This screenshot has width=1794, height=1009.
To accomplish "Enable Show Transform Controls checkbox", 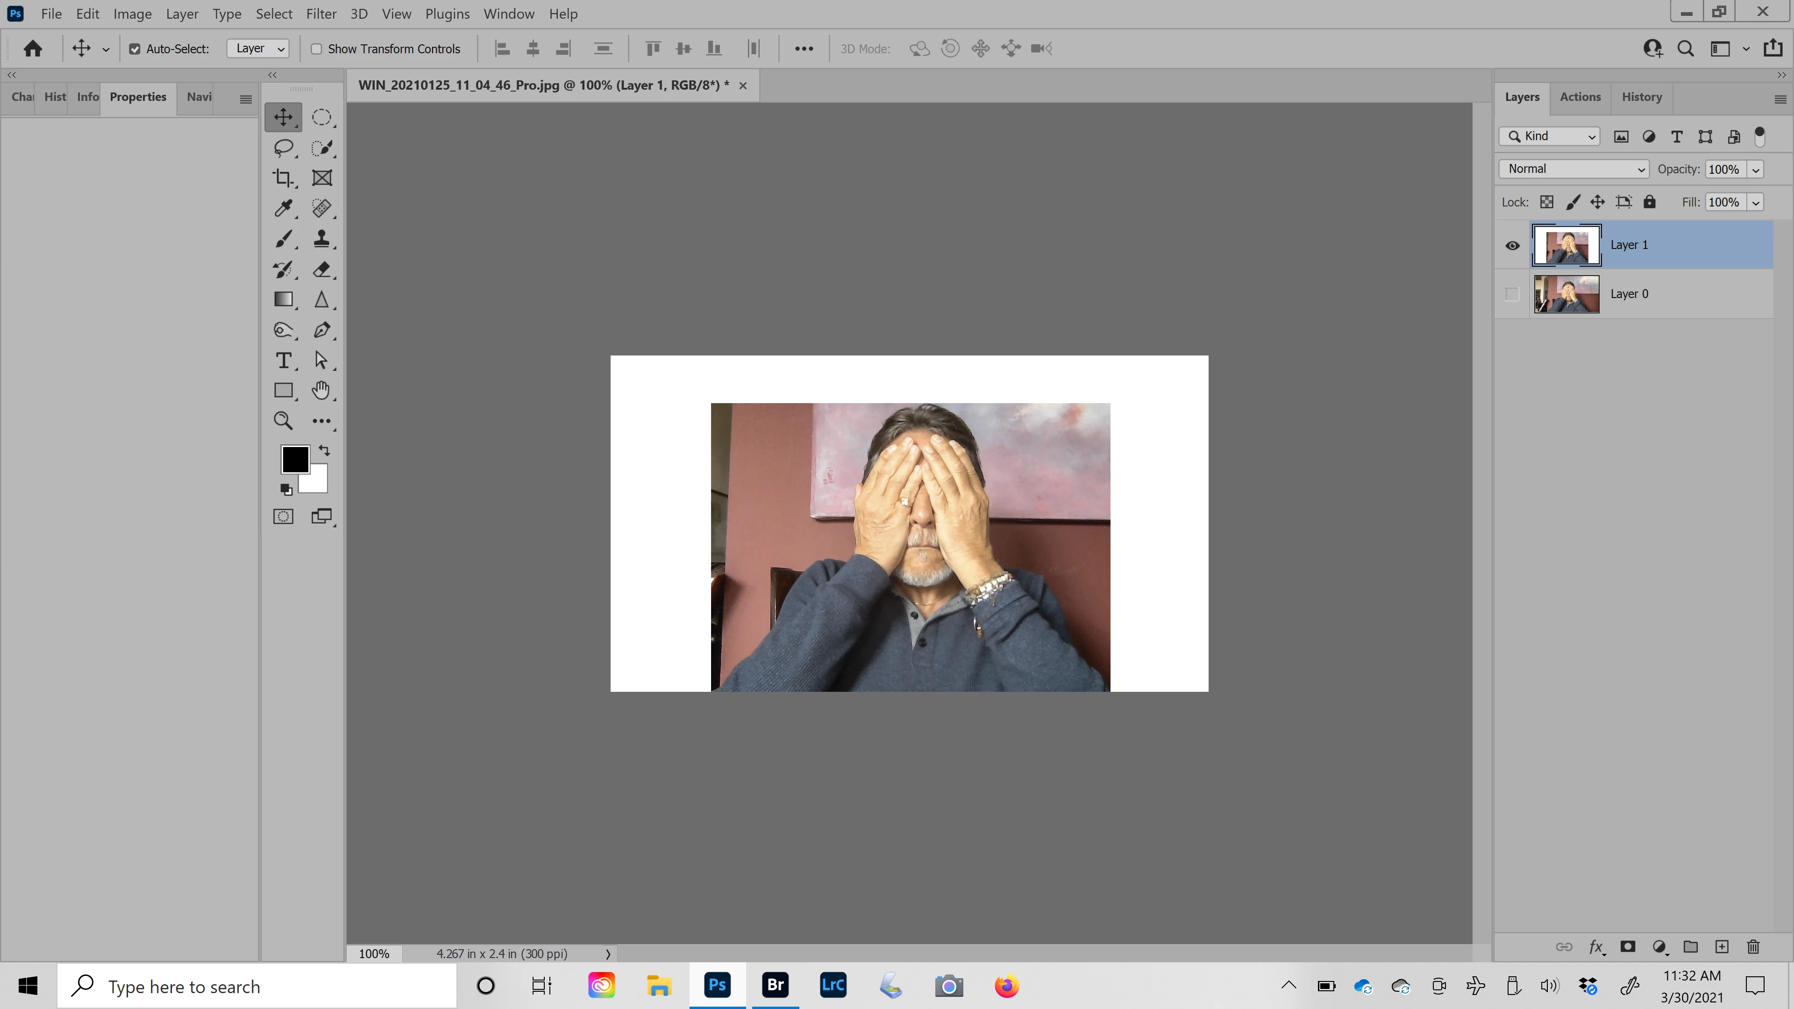I will click(x=316, y=49).
